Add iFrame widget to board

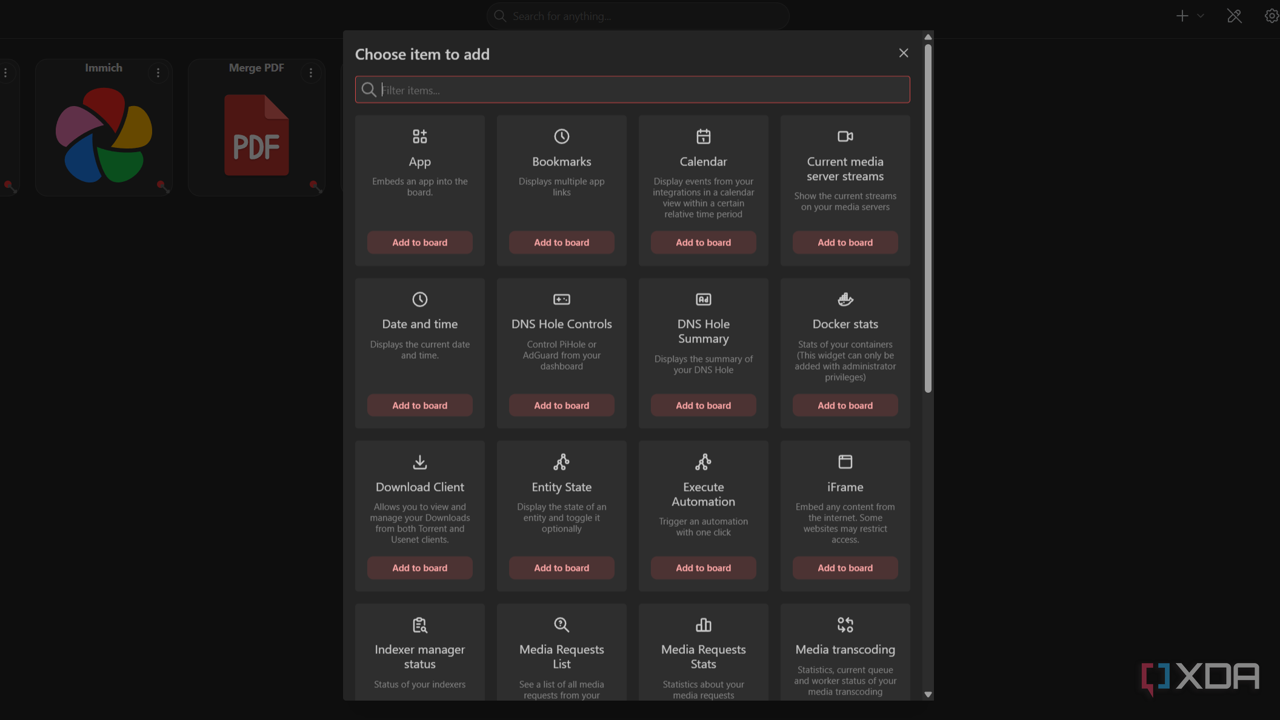click(x=845, y=568)
